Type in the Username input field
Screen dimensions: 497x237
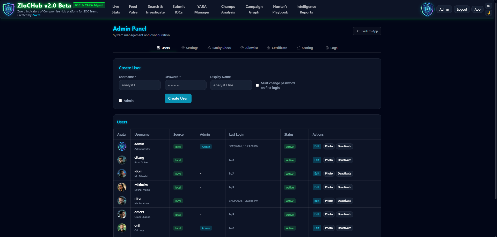click(x=140, y=85)
